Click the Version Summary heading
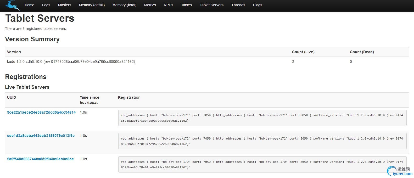414x178 pixels. [x=32, y=39]
